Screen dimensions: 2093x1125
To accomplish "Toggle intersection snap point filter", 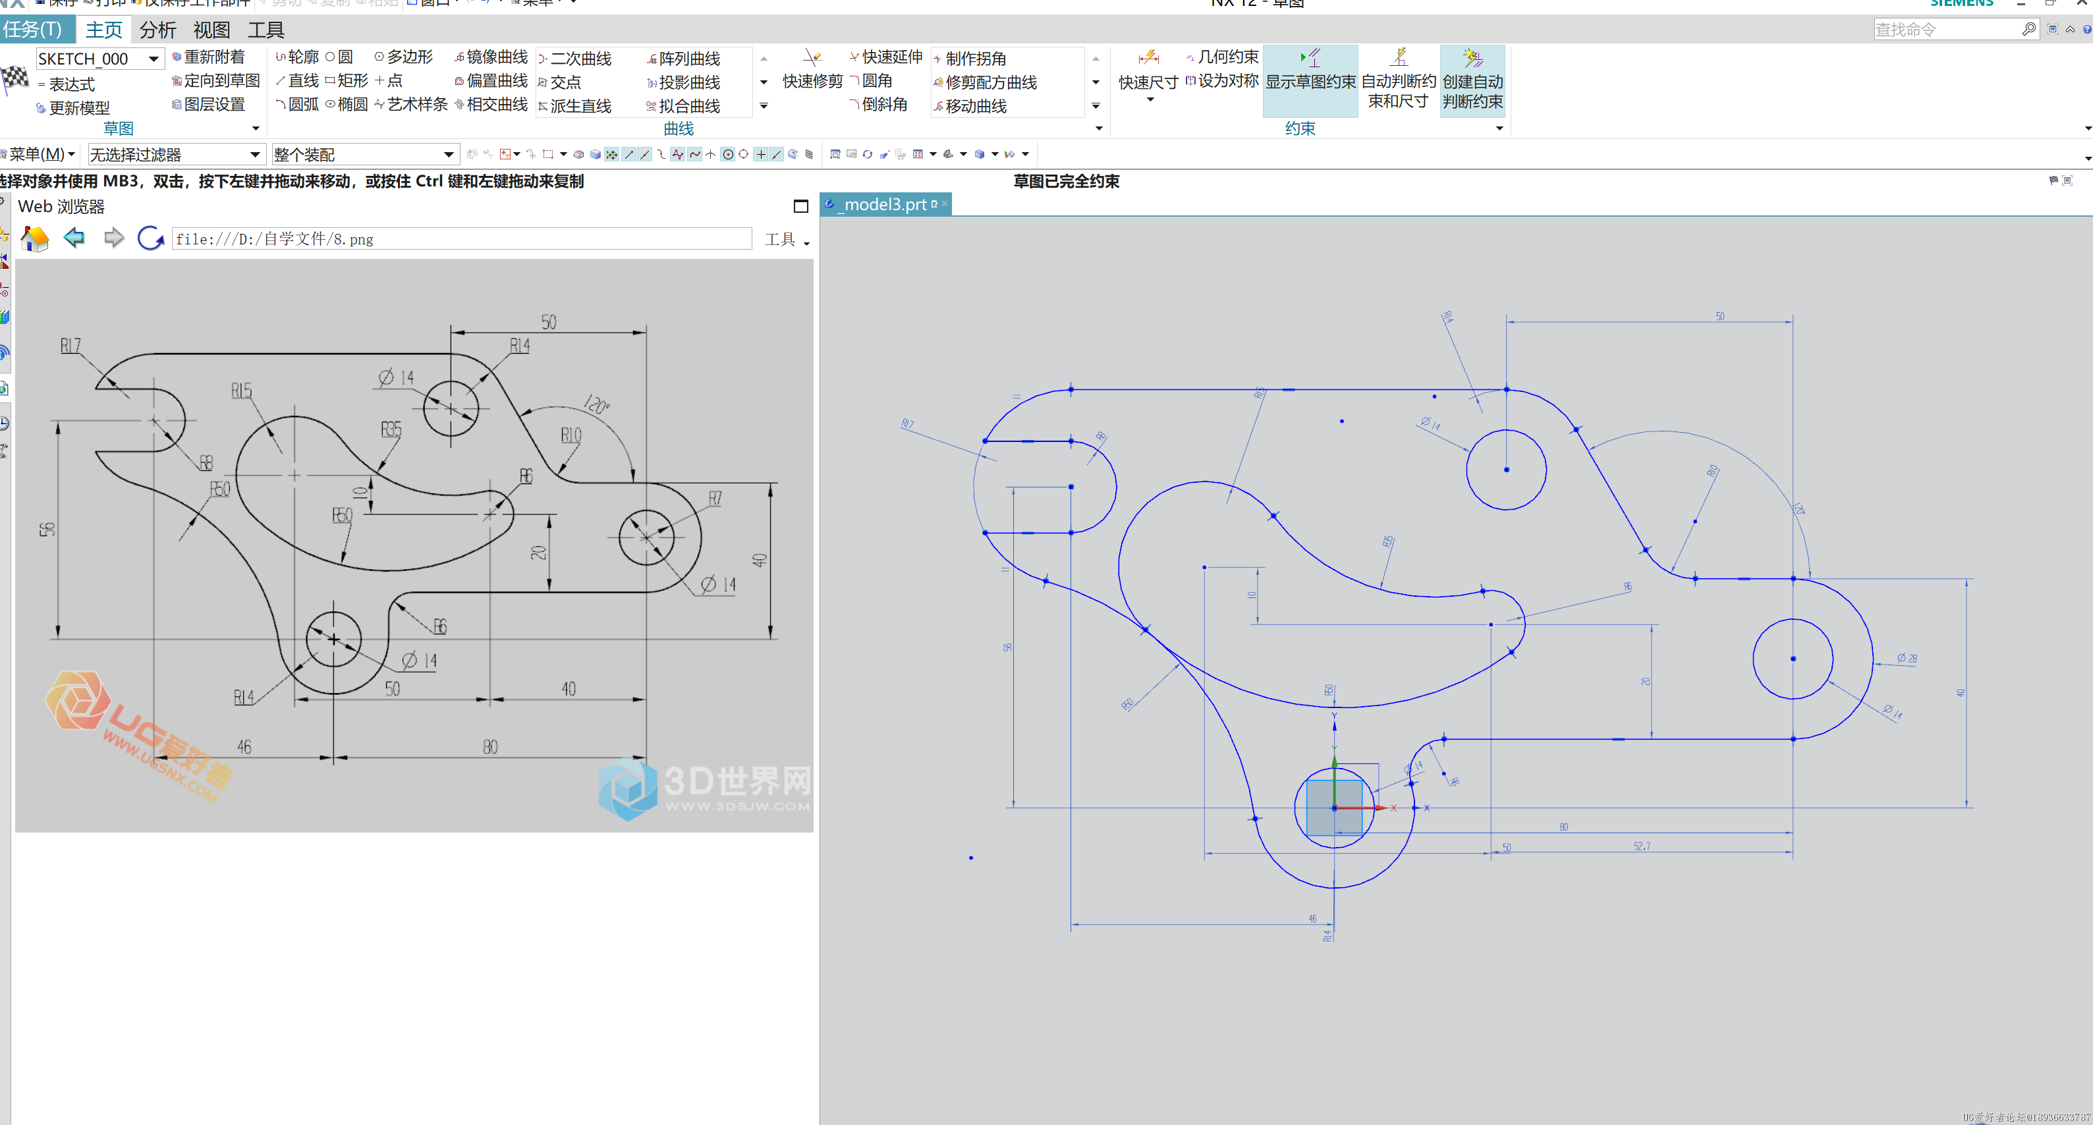I will 711,154.
